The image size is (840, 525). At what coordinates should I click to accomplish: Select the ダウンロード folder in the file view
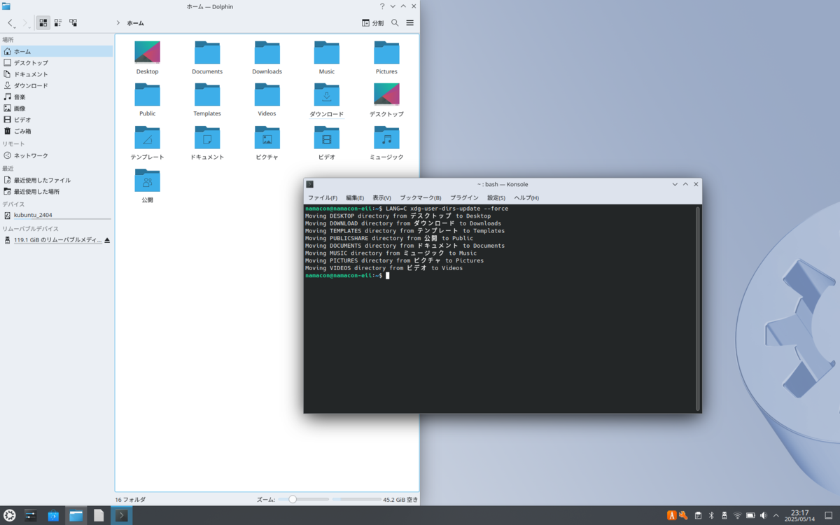tap(327, 100)
